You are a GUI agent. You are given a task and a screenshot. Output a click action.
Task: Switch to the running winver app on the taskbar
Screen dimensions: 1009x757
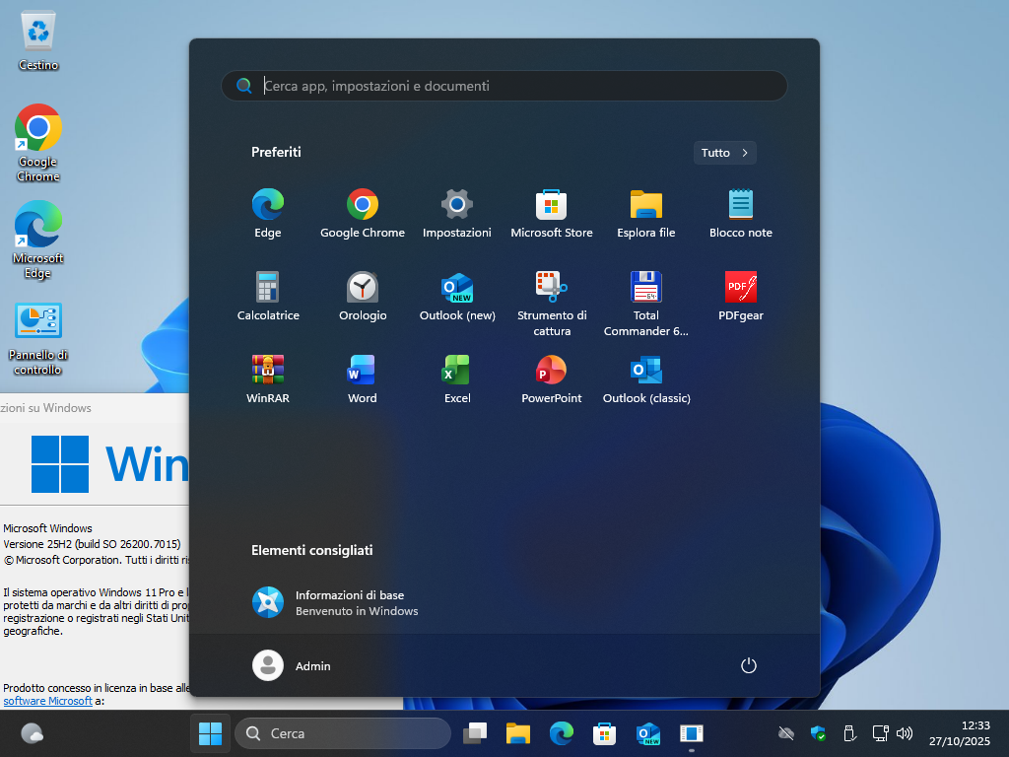pos(691,733)
